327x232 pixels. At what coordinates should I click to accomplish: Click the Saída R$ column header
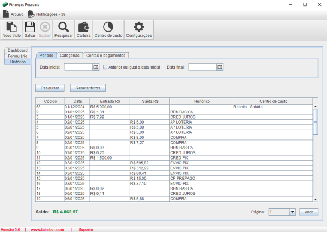[150, 101]
